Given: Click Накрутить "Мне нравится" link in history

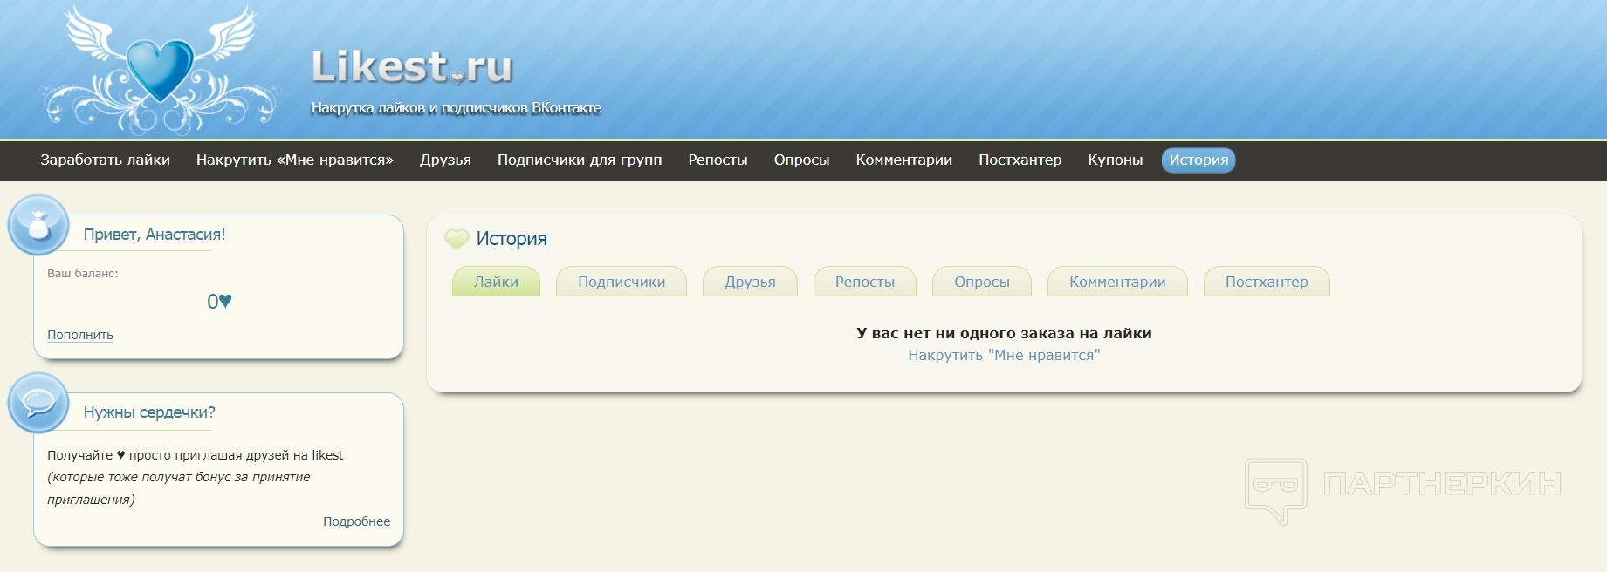Looking at the screenshot, I should [1004, 355].
